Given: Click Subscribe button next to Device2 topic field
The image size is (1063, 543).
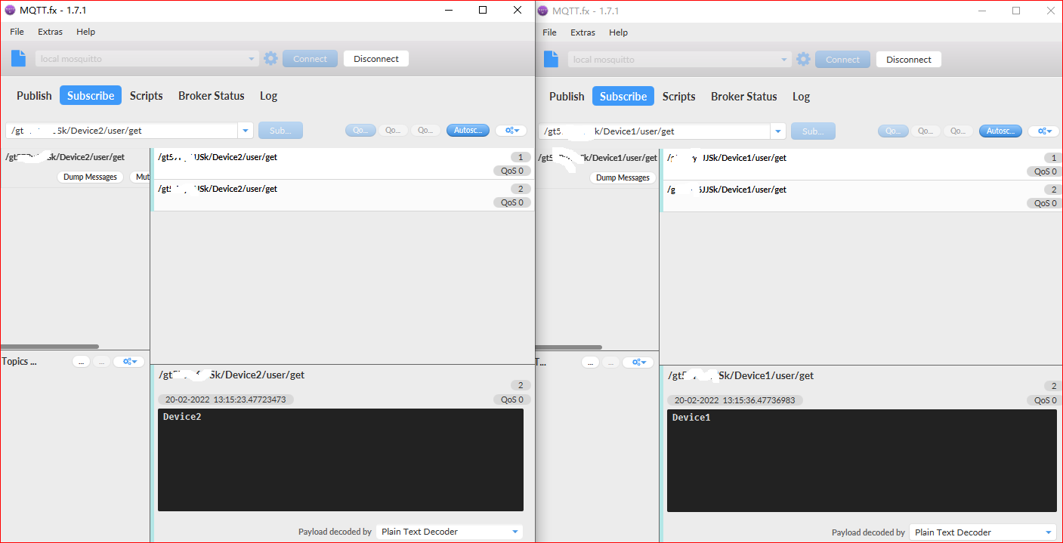Looking at the screenshot, I should click(x=280, y=131).
